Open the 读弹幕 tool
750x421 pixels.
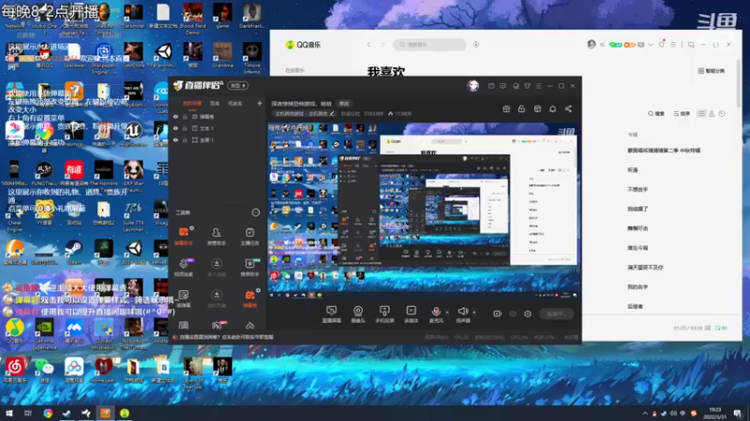184,298
